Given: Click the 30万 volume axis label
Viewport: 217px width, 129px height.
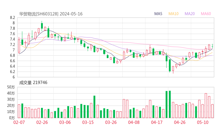Looking at the screenshot, I should (11, 99).
